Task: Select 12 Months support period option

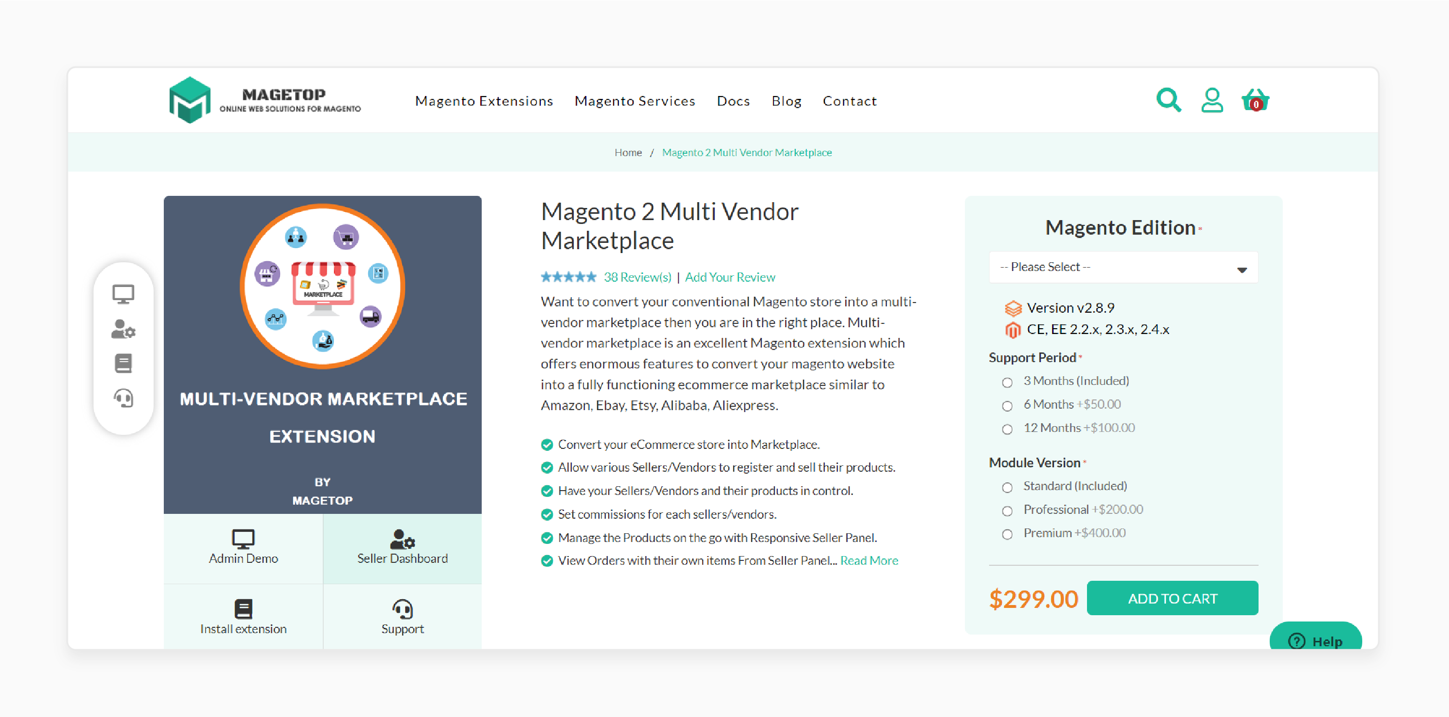Action: (x=1007, y=428)
